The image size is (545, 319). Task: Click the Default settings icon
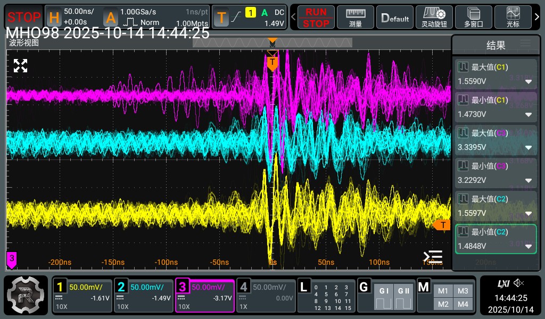tap(395, 17)
